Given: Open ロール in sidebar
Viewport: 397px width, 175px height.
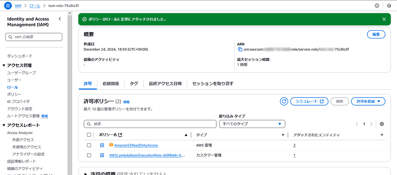Looking at the screenshot, I should click(x=13, y=87).
